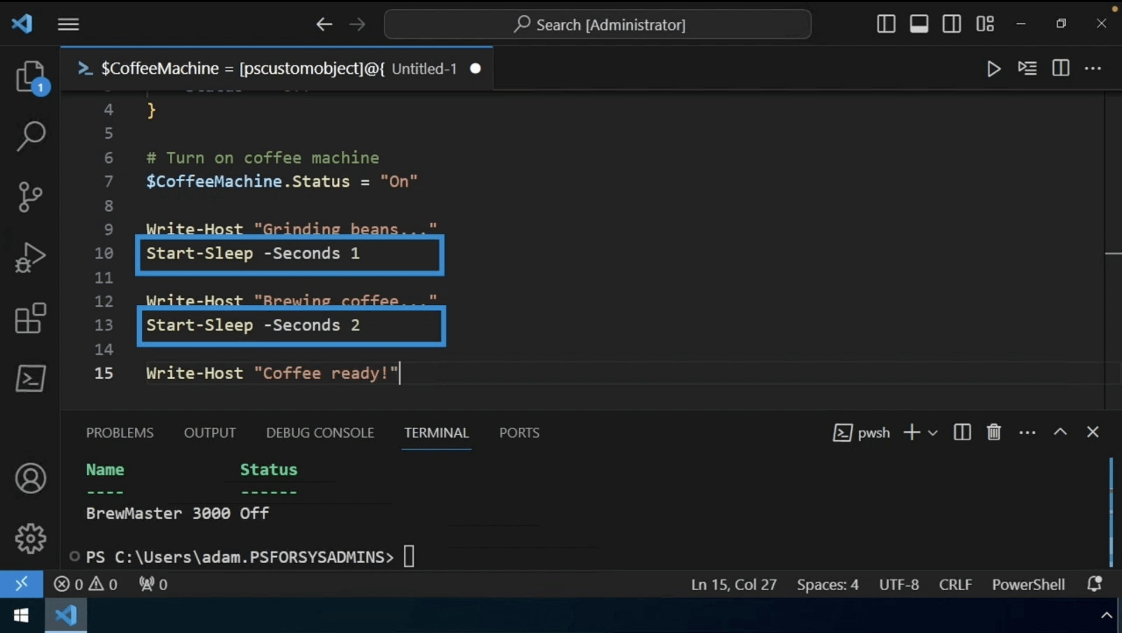Open Run and Debug view
Viewport: 1122px width, 633px height.
point(30,258)
